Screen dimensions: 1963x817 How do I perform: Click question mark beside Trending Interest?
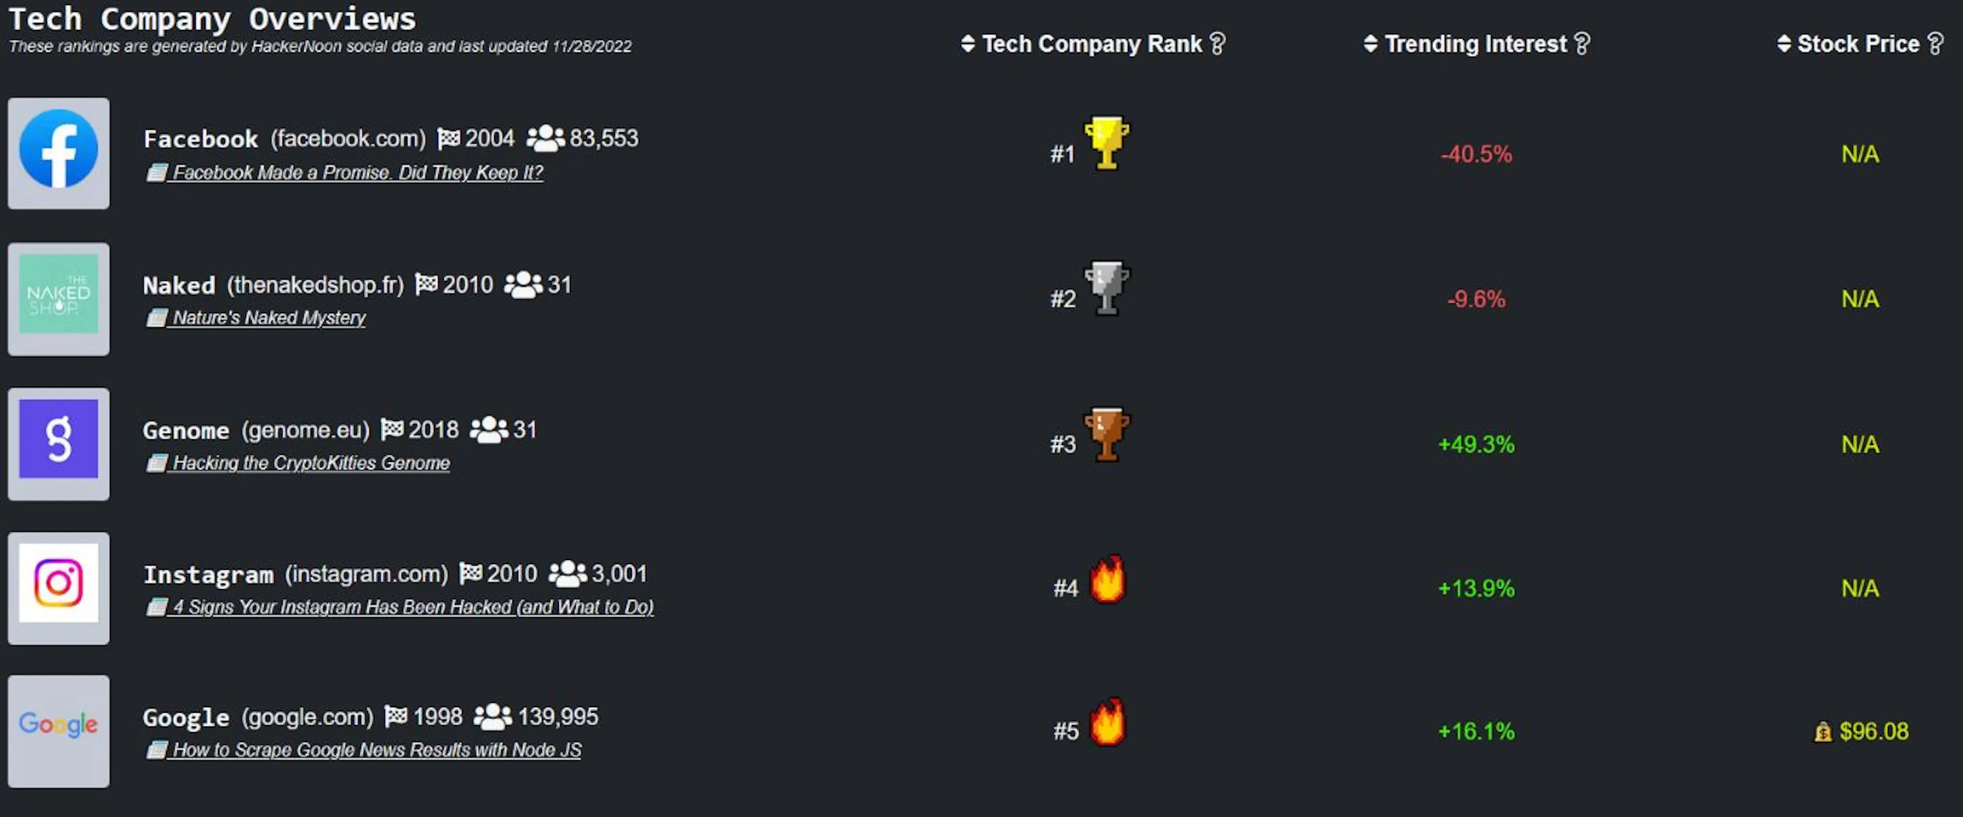[1582, 43]
